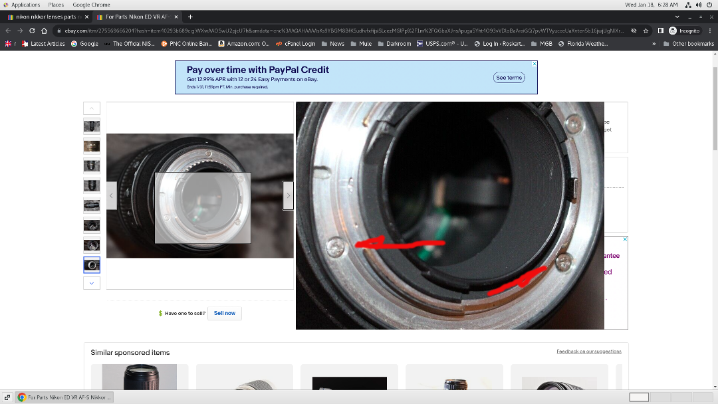Bookmark this page with star icon
Image resolution: width=718 pixels, height=404 pixels.
[646, 31]
